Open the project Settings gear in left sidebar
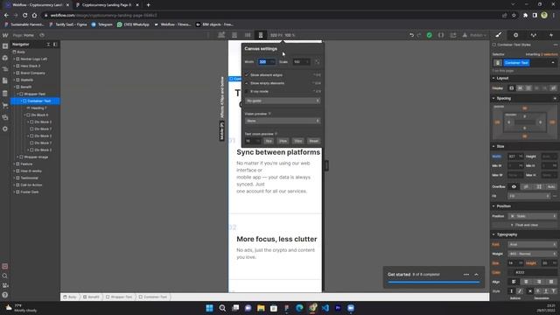 tap(5, 129)
